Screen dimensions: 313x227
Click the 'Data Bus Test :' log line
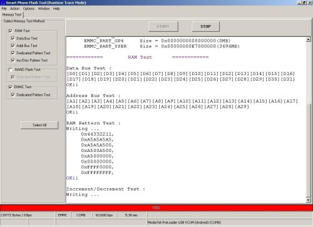89,68
